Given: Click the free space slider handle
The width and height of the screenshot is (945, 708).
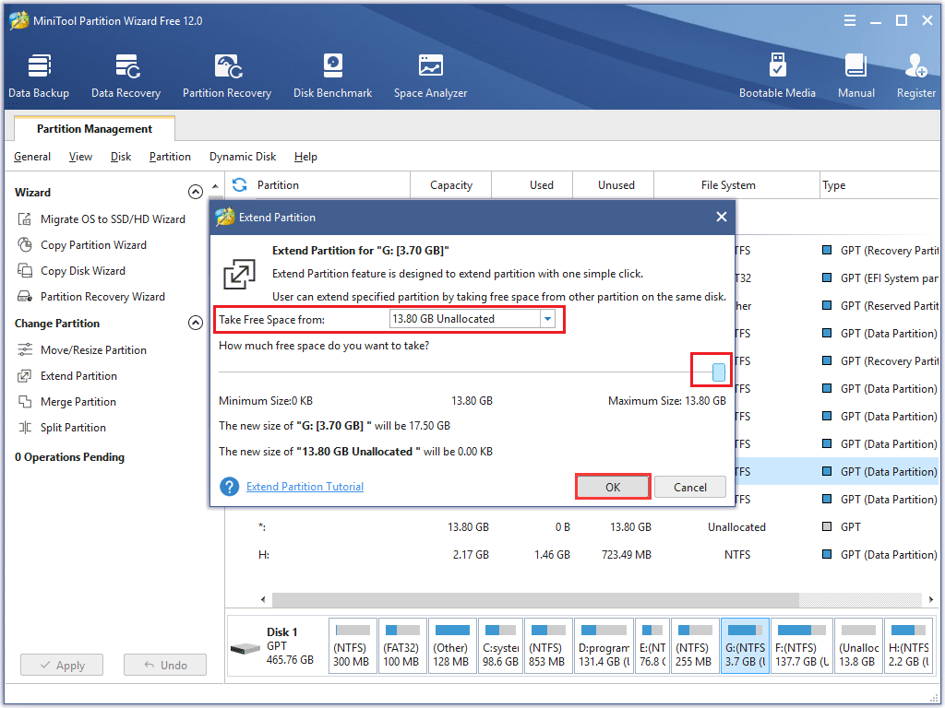Looking at the screenshot, I should pos(719,372).
